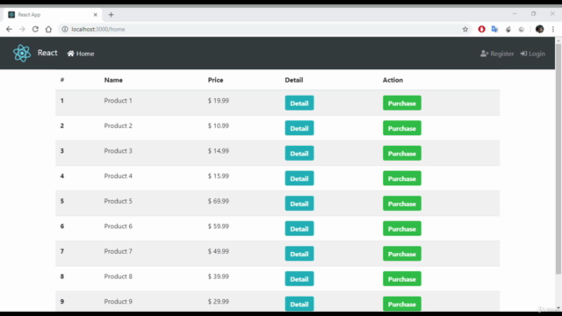This screenshot has width=562, height=316.
Task: Select the Product 8 name cell
Action: (x=118, y=276)
